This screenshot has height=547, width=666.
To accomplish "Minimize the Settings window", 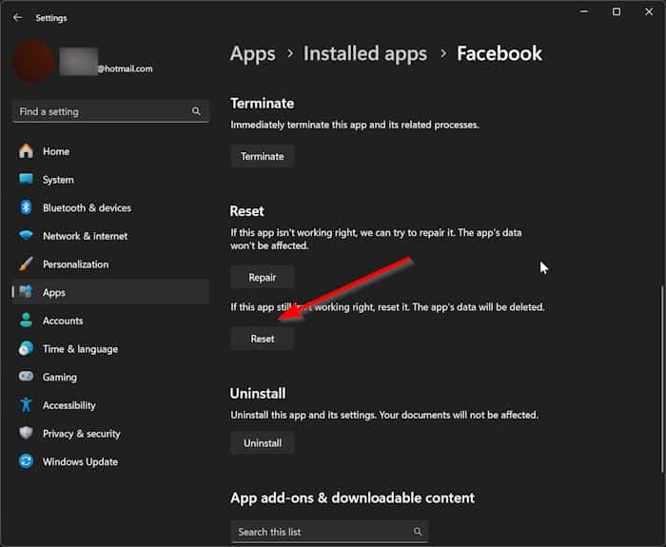I will 584,11.
